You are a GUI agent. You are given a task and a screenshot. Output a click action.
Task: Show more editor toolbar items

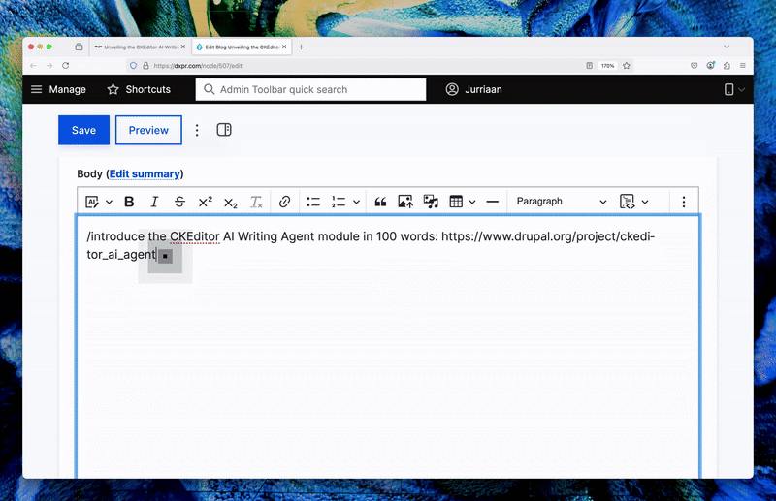684,202
